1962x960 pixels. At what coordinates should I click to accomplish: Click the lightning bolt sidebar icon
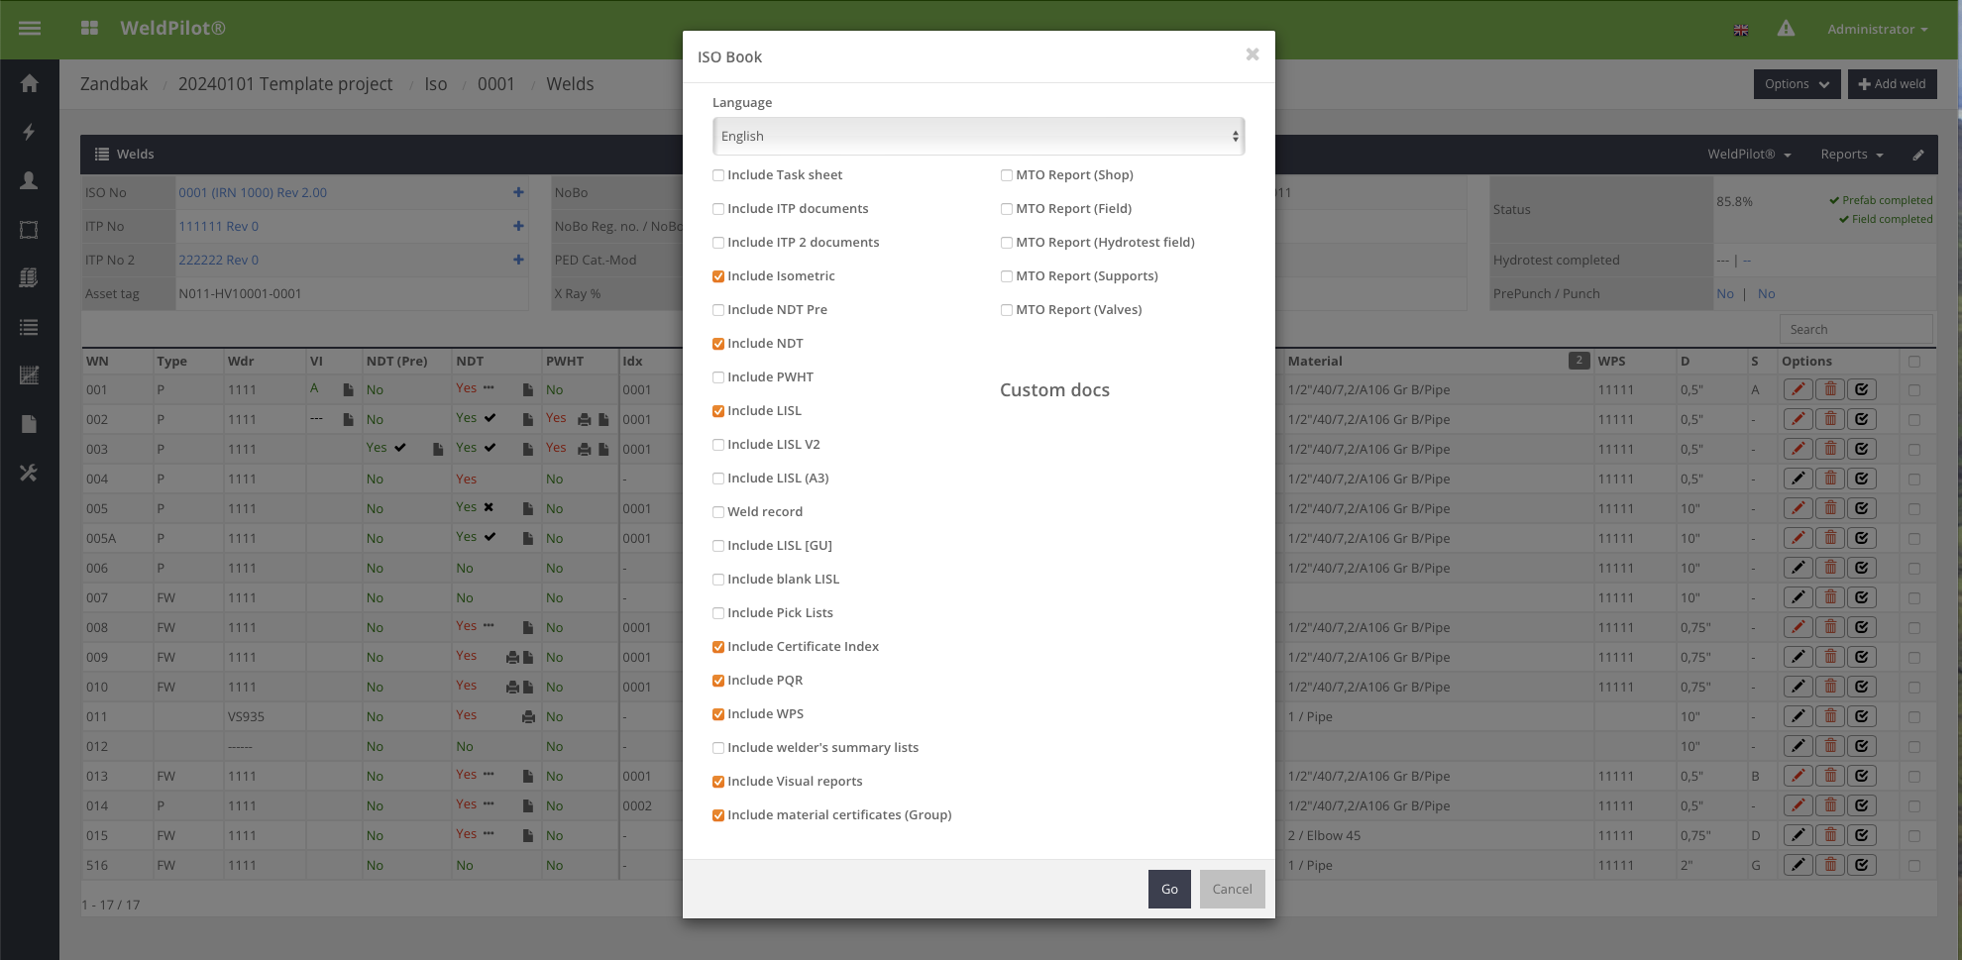coord(29,132)
